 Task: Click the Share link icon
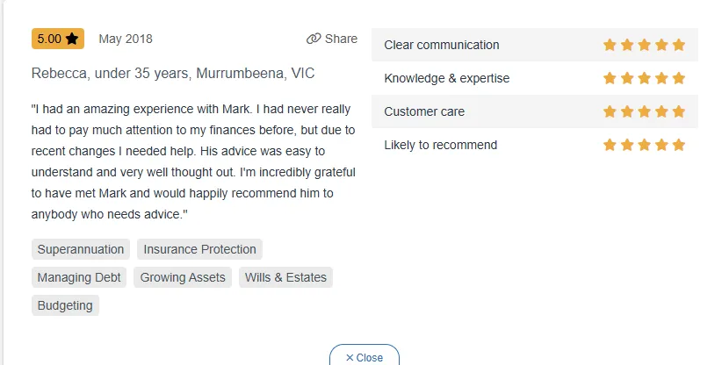(x=314, y=39)
